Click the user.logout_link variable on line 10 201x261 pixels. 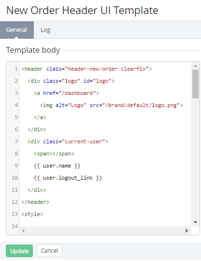point(68,178)
